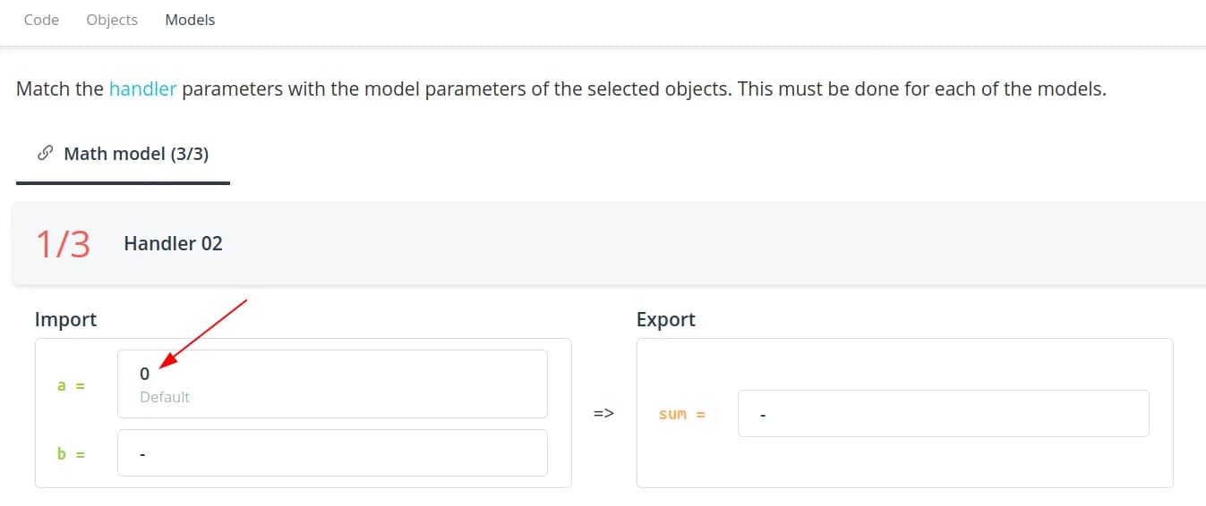Screen dimensions: 1206x506
Task: Click the orange 'sum =' label
Action: click(681, 414)
